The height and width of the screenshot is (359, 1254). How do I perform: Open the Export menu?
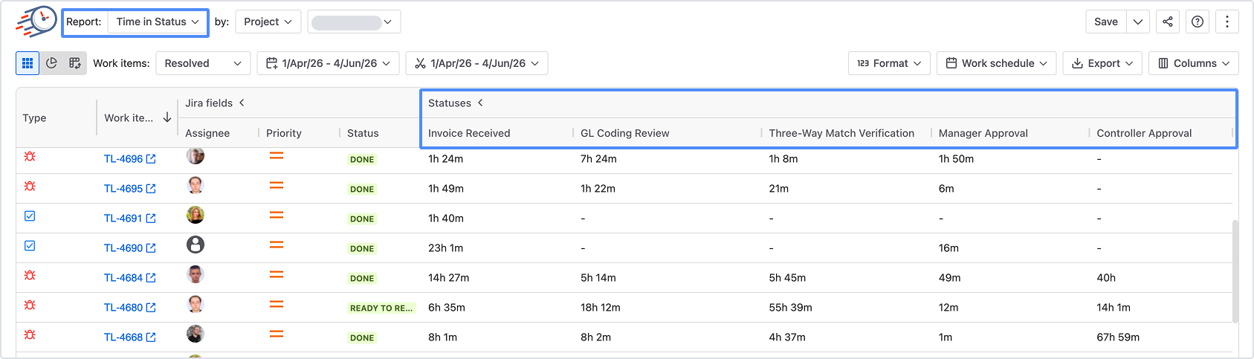pyautogui.click(x=1102, y=63)
